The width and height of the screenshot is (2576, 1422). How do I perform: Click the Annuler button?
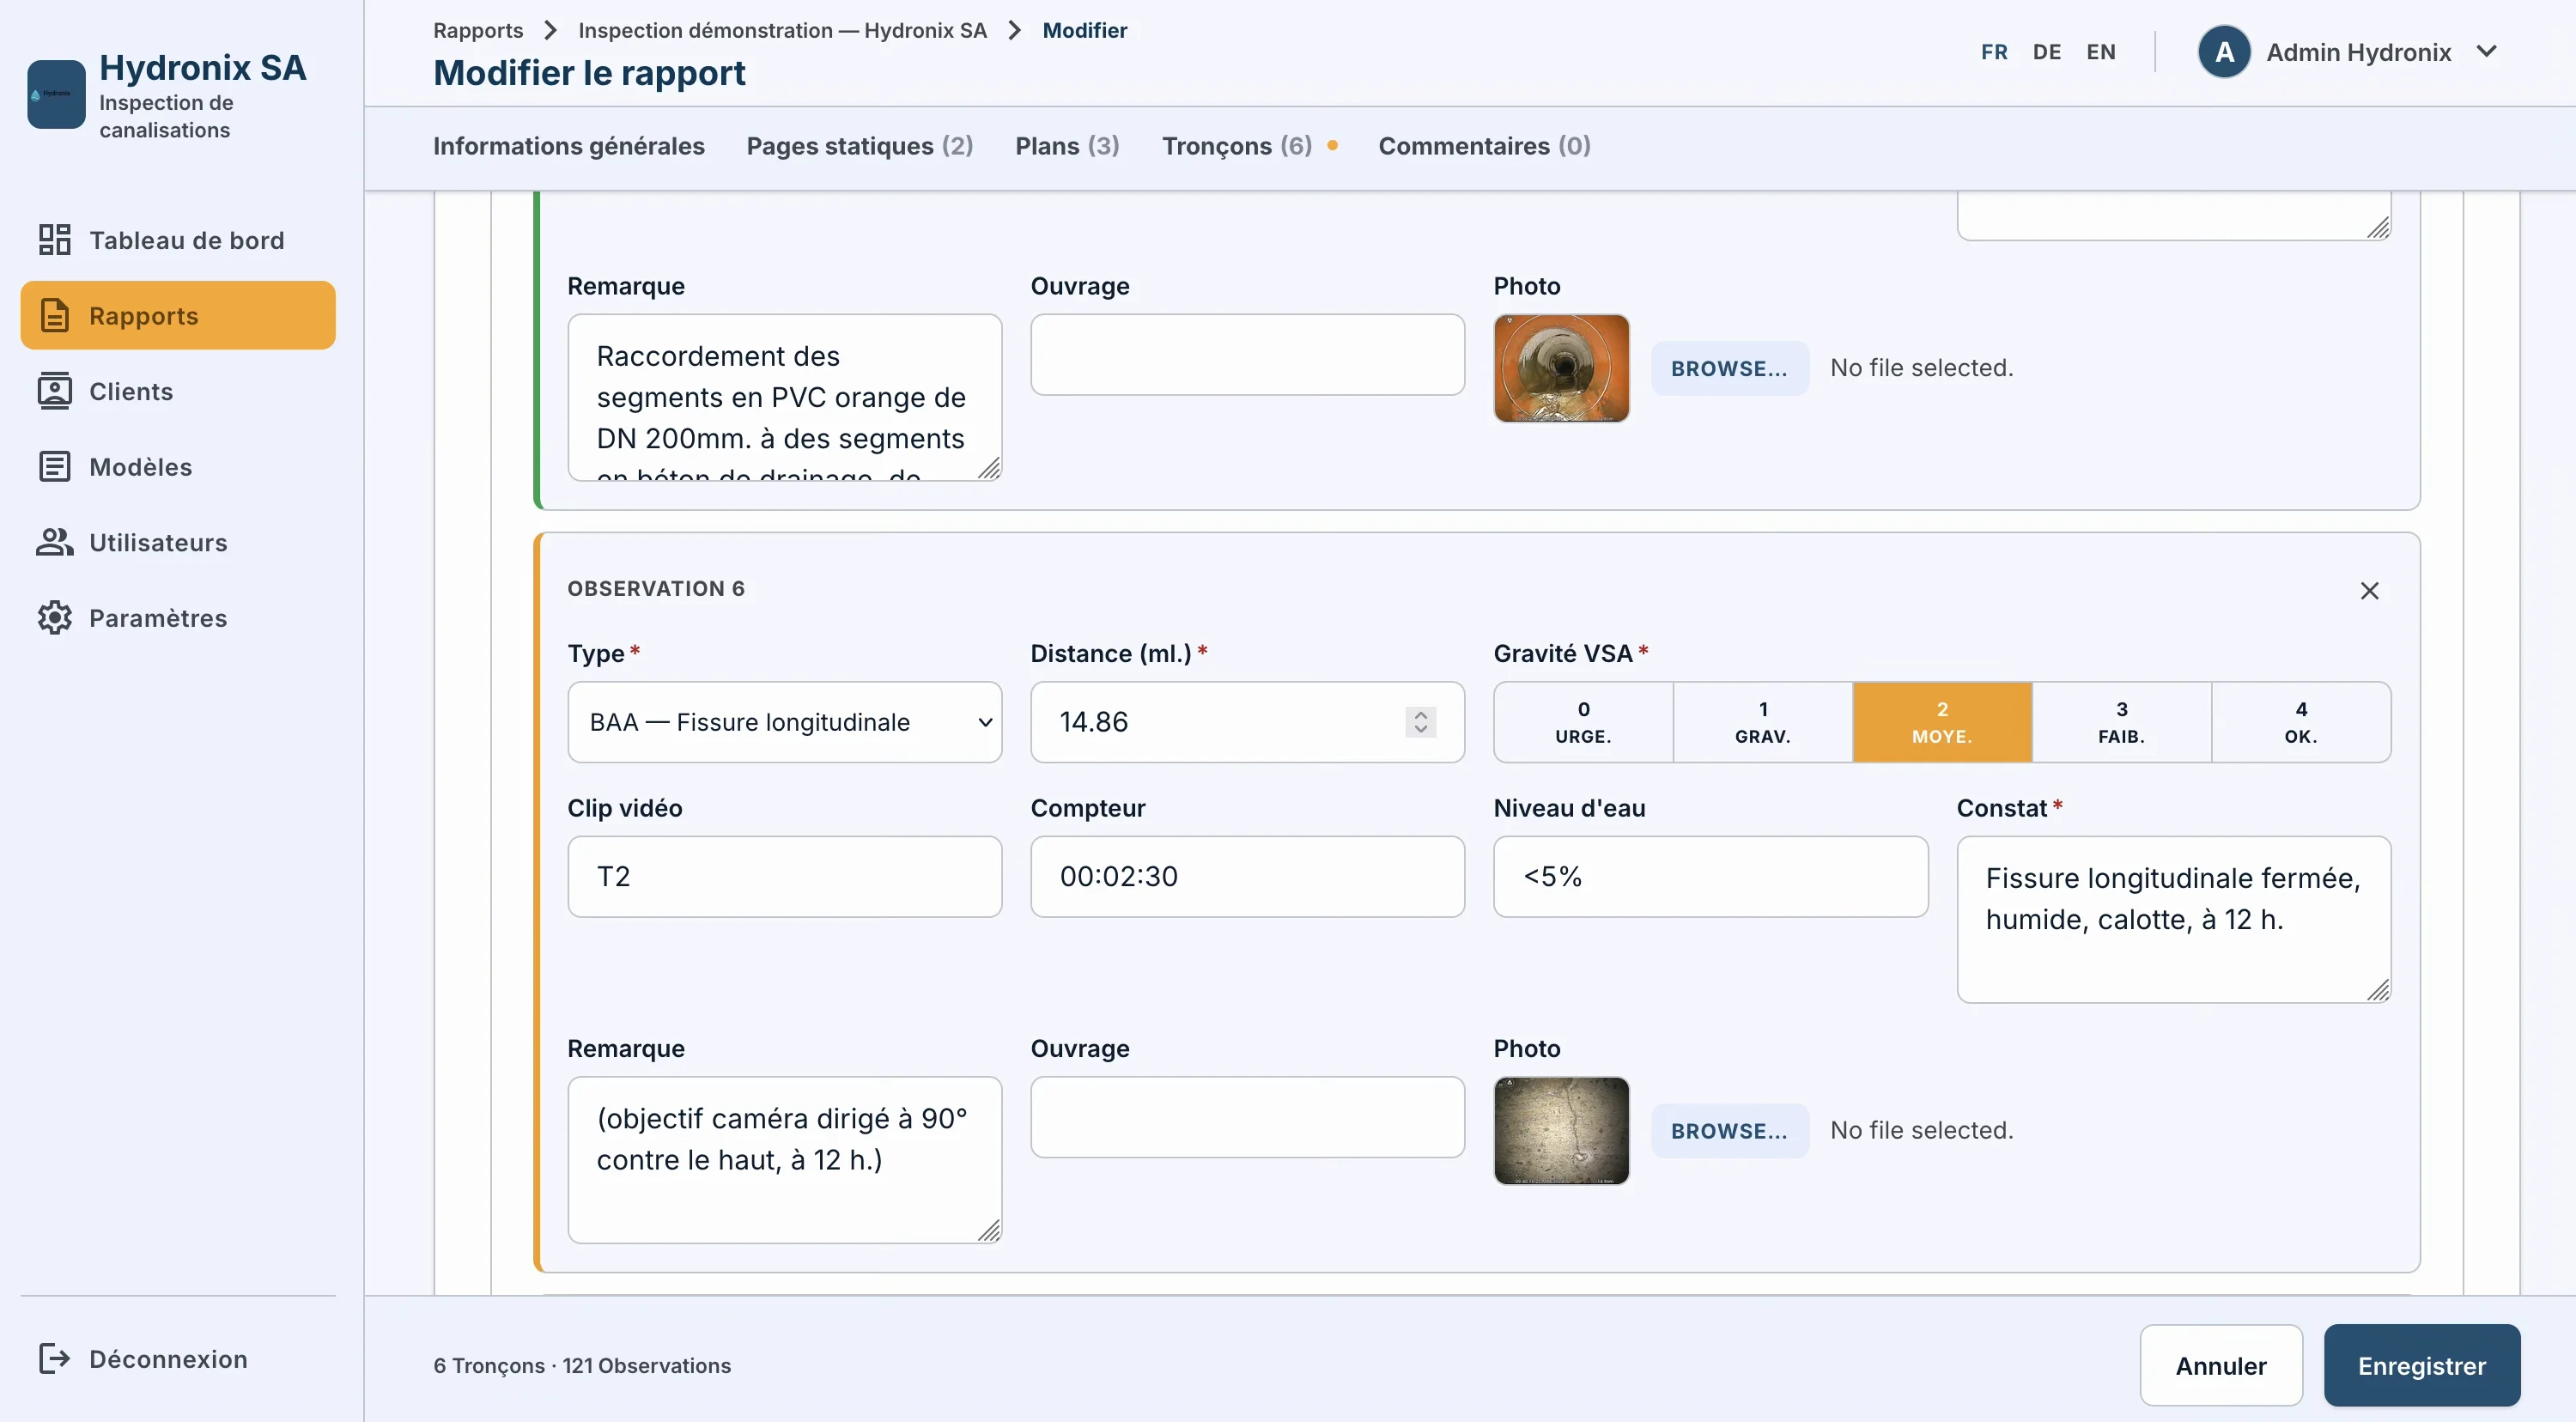pyautogui.click(x=2221, y=1365)
